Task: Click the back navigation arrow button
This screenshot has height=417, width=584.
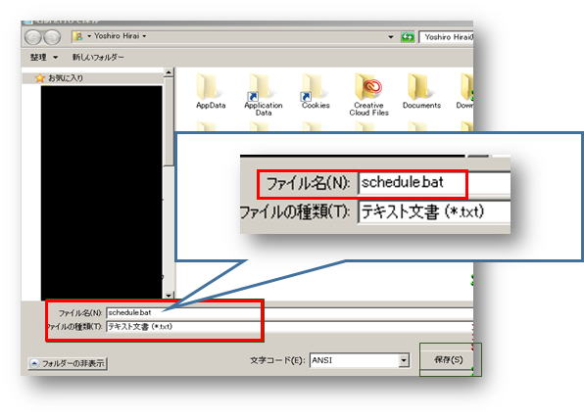Action: pyautogui.click(x=33, y=37)
